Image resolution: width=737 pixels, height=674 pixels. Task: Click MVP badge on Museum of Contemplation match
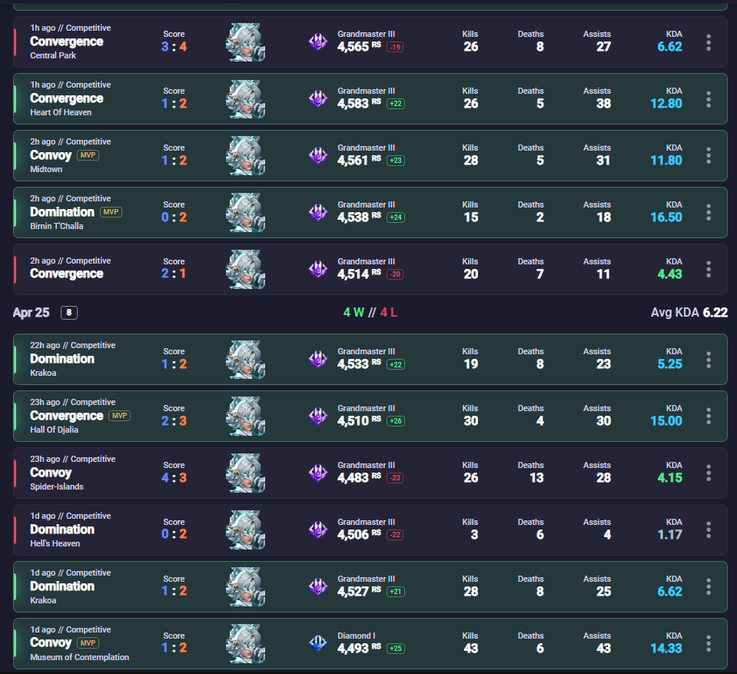tap(88, 643)
